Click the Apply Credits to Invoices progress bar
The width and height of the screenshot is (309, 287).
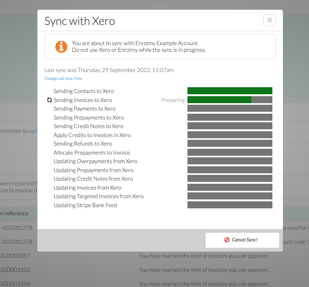[230, 135]
